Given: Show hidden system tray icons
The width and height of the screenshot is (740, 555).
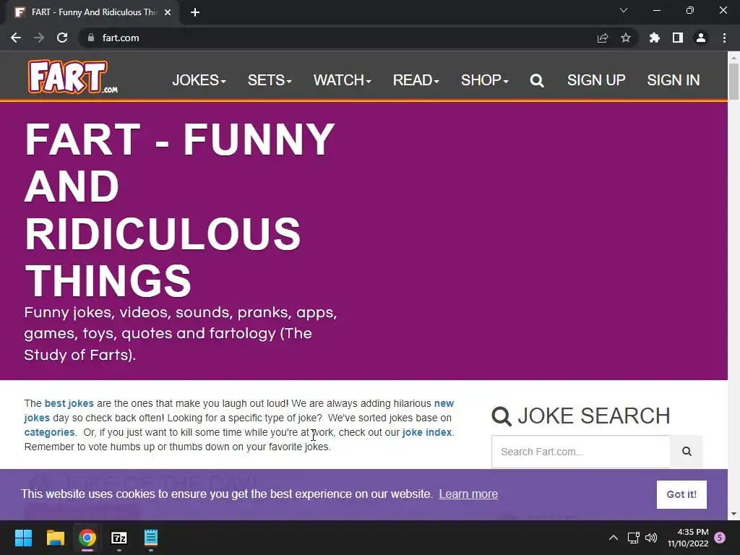Looking at the screenshot, I should [613, 538].
